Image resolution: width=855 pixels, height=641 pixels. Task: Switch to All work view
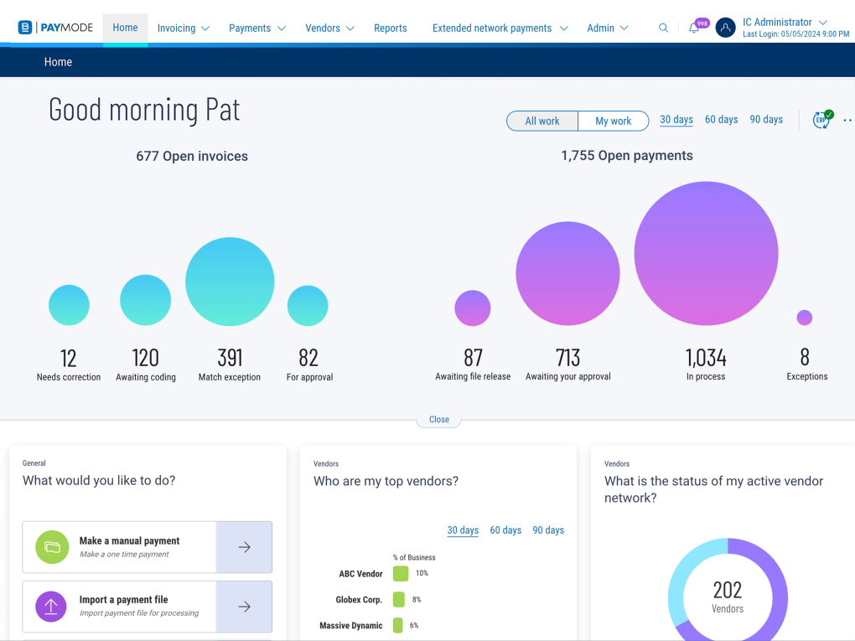pyautogui.click(x=542, y=121)
